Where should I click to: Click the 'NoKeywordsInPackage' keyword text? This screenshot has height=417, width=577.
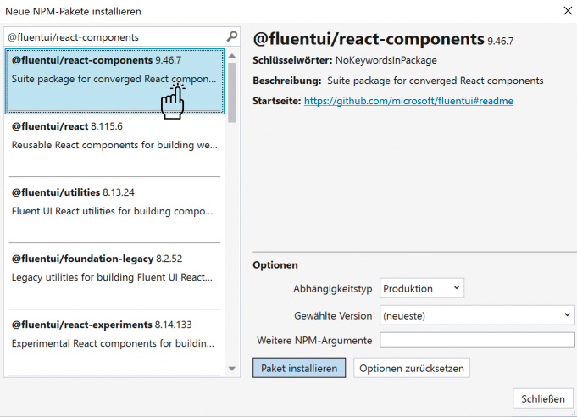pos(386,60)
